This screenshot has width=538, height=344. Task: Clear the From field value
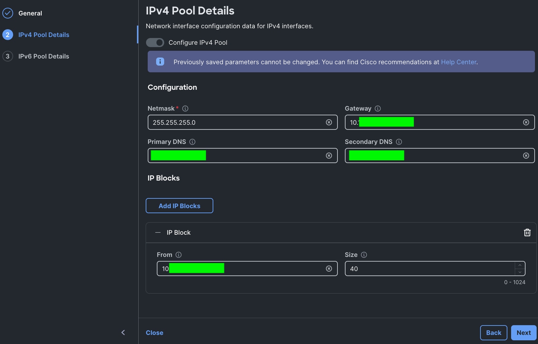[x=329, y=269]
